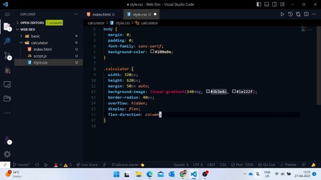321x180 pixels.
Task: Click Go Live server button
Action: click(x=266, y=164)
